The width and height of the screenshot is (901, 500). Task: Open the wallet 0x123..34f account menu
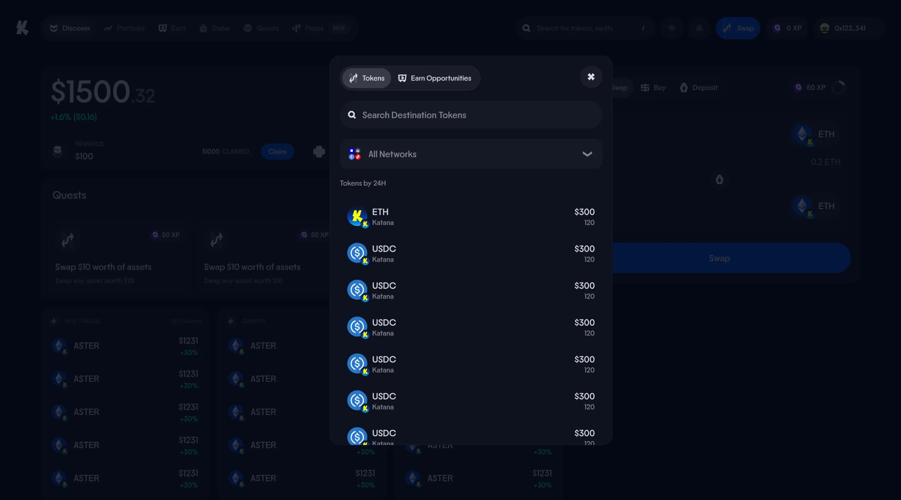(x=849, y=28)
